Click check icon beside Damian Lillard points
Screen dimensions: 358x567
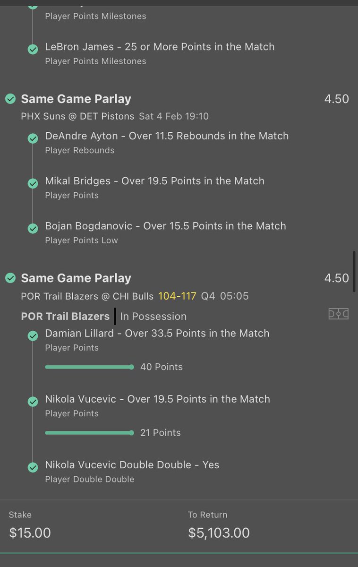tap(33, 335)
